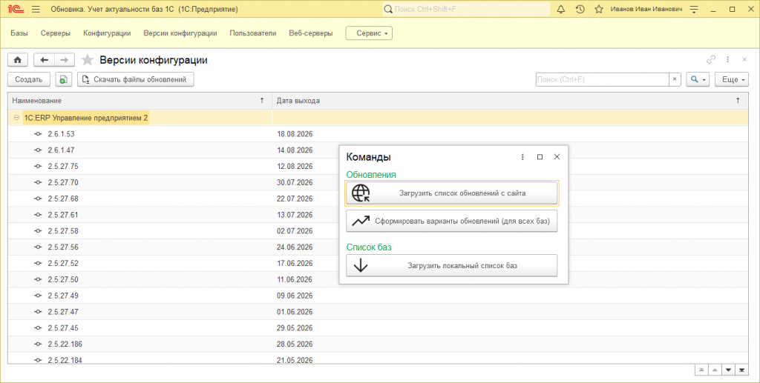The image size is (760, 383).
Task: Open the Версии конфигурации section
Action: (x=180, y=33)
